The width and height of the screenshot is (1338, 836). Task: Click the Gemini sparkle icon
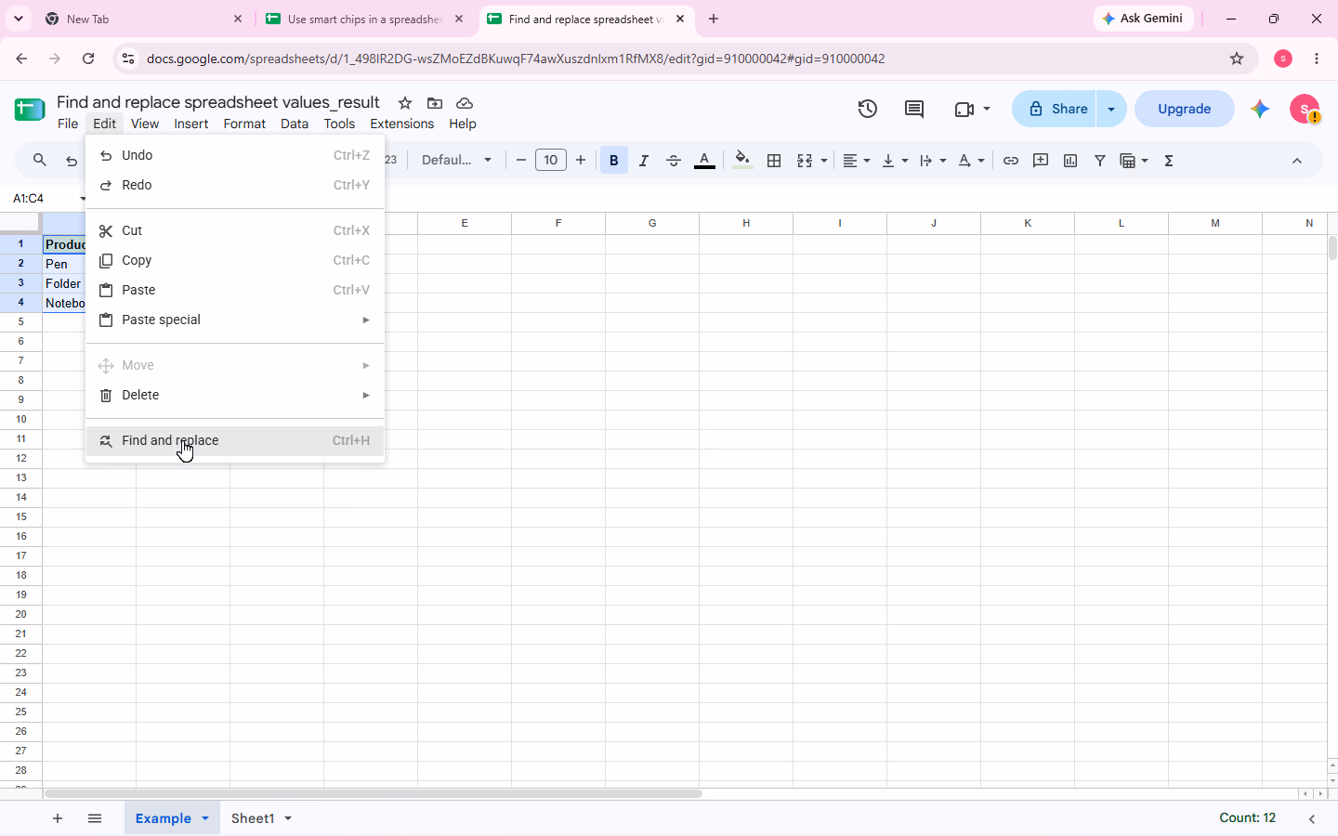1260,109
